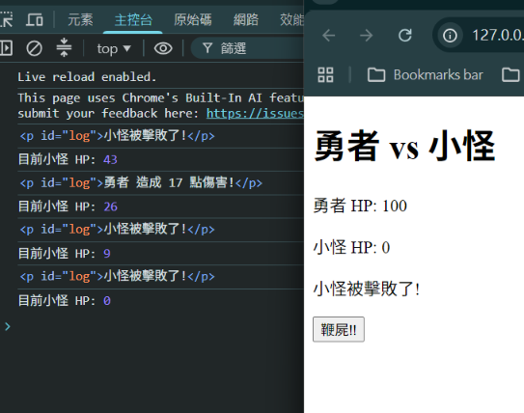Switch to the 元素 tab

(x=80, y=20)
